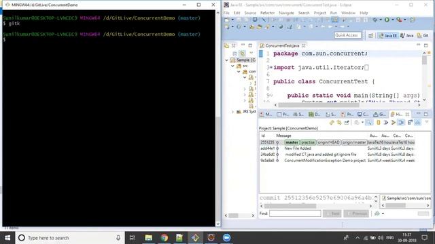Open the Navigate menu in Eclipse
Viewport: 435px width, 244px height.
point(286,13)
